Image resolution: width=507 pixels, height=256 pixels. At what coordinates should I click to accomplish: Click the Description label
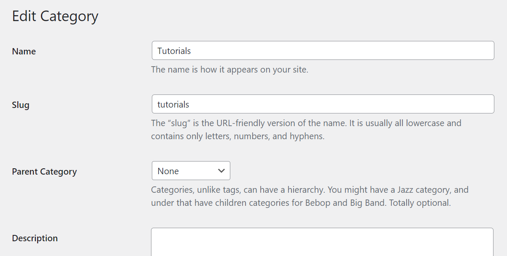(35, 238)
